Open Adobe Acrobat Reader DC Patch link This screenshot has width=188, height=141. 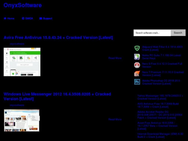[160, 115]
